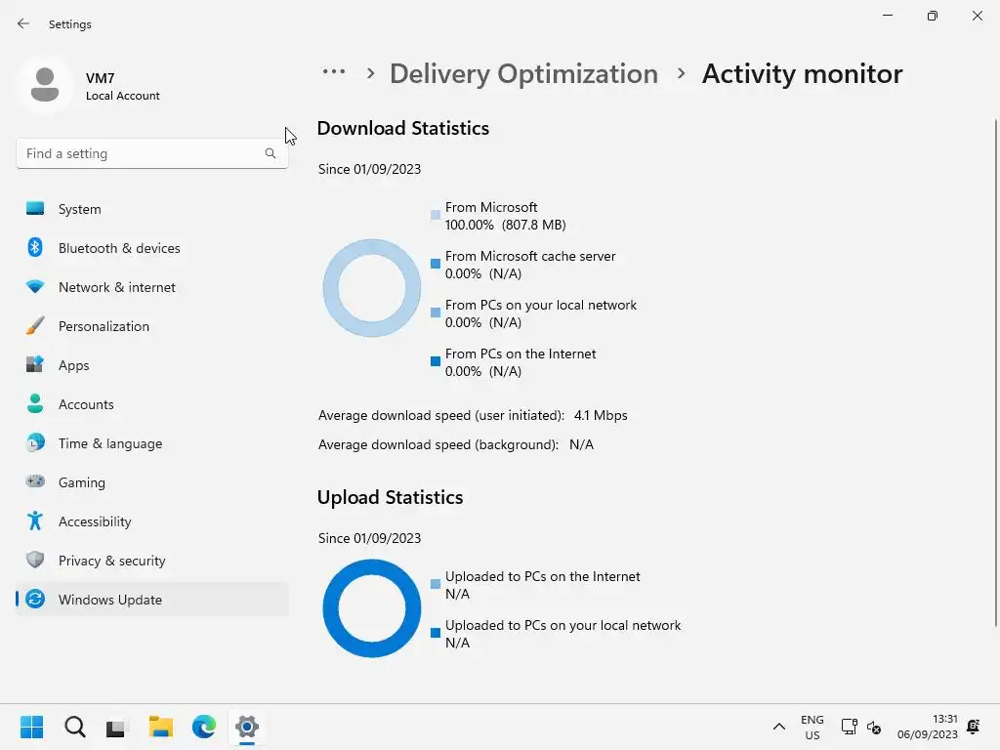Open Microsoft Edge from the taskbar
This screenshot has height=750, width=1000.
[x=204, y=727]
